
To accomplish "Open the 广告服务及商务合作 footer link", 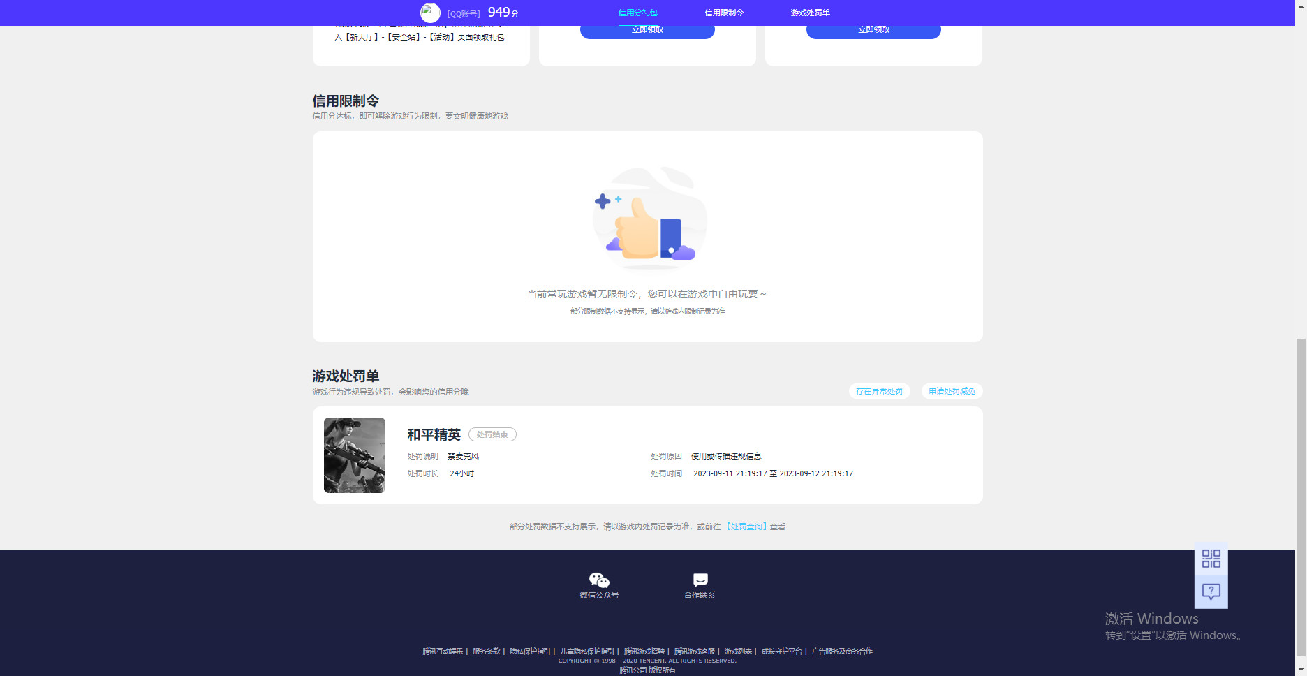I will tap(842, 652).
